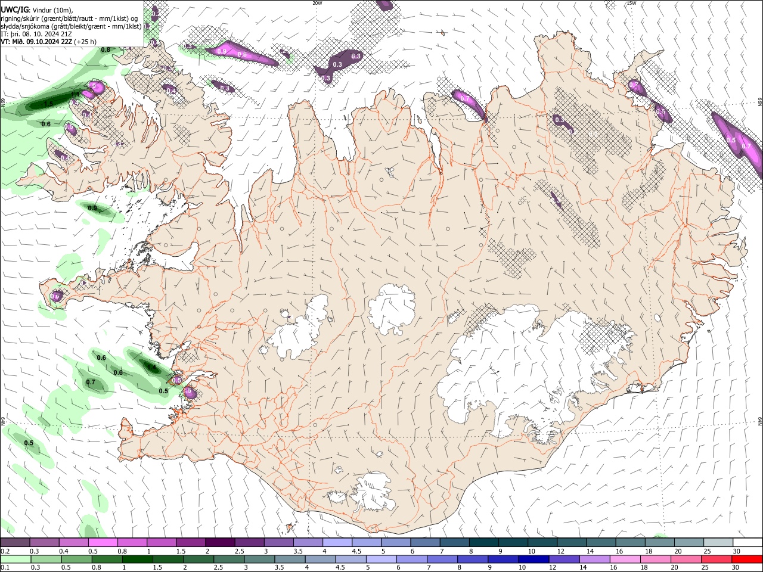763x572 pixels.
Task: Click the 0.7 snow value at the far east edge
Action: coord(746,145)
